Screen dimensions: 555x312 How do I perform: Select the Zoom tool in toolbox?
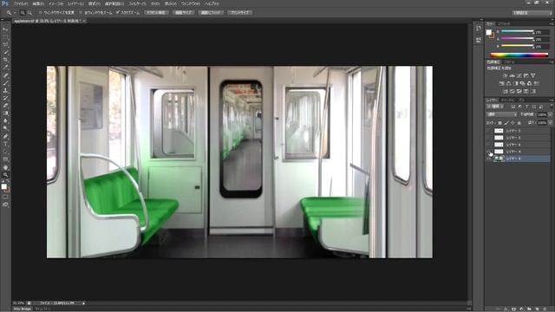coord(5,175)
